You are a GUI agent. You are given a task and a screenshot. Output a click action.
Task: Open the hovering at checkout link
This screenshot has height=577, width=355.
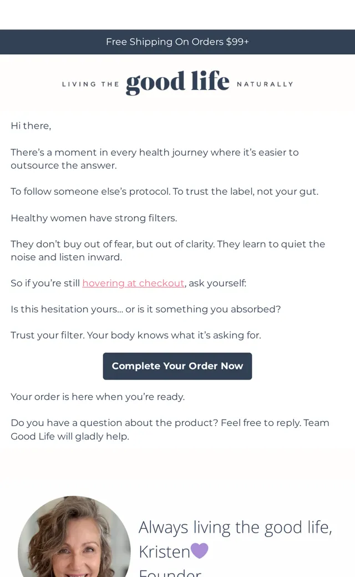133,283
